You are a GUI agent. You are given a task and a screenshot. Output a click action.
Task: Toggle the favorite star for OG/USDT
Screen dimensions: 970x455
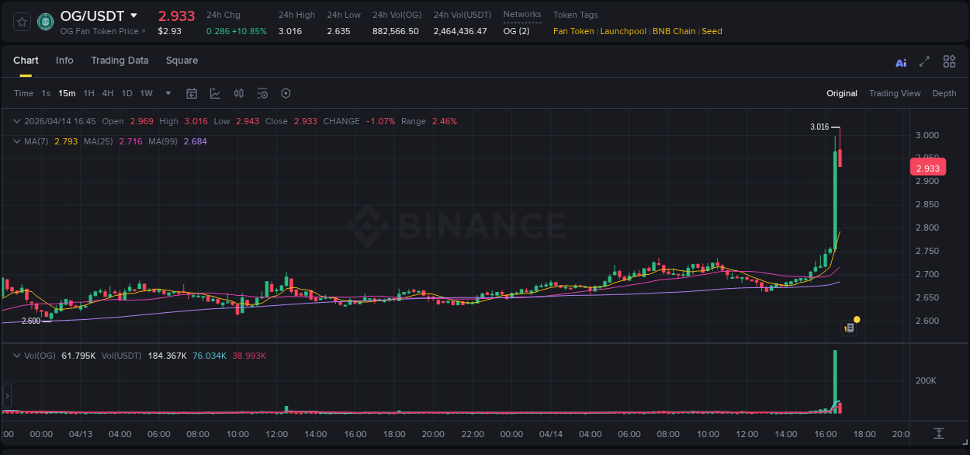[x=21, y=21]
